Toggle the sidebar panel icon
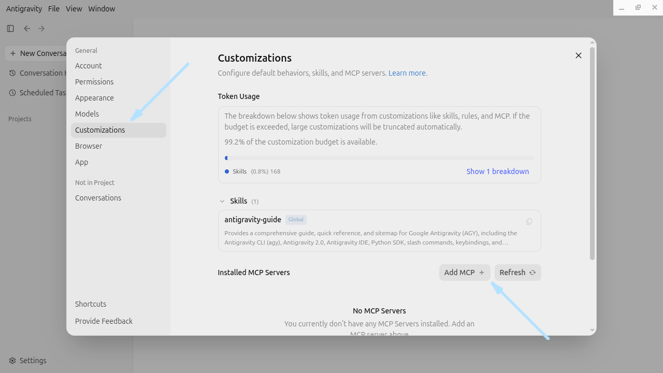The image size is (663, 373). pyautogui.click(x=10, y=28)
